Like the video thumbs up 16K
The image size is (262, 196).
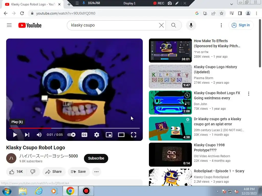pyautogui.click(x=16, y=172)
